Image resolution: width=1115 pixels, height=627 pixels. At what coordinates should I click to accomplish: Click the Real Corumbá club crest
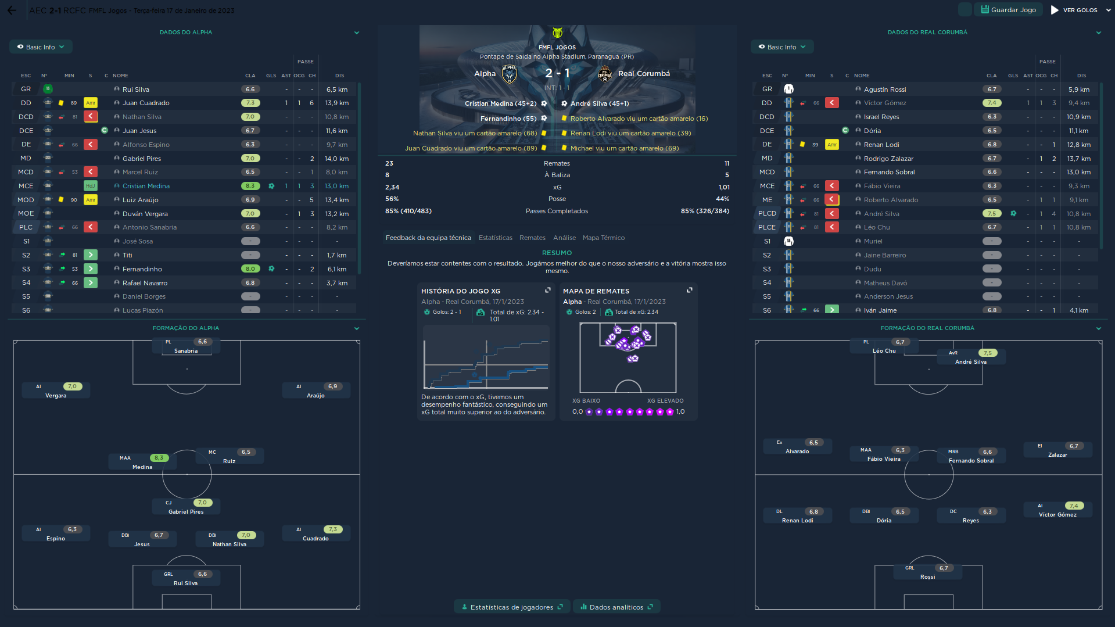tap(604, 74)
